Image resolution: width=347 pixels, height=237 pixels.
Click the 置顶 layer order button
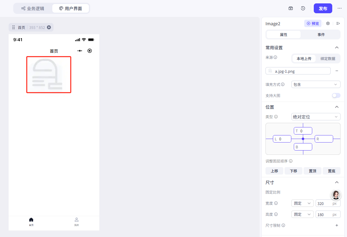coord(312,171)
